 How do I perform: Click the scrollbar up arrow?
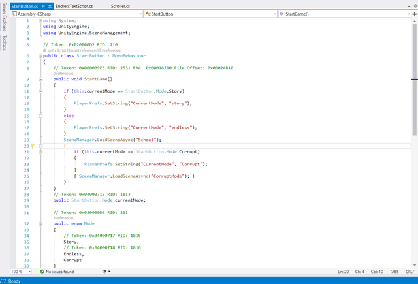415,22
